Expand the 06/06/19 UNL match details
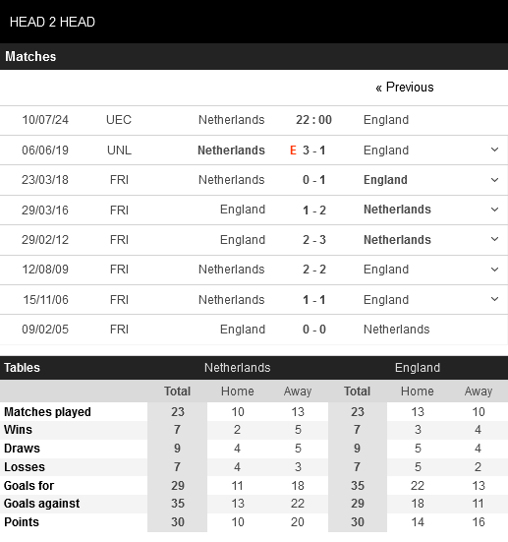508x542 pixels. pyautogui.click(x=494, y=150)
